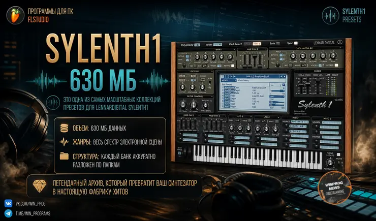Click the FL Studio fruit logo

[x=15, y=15]
